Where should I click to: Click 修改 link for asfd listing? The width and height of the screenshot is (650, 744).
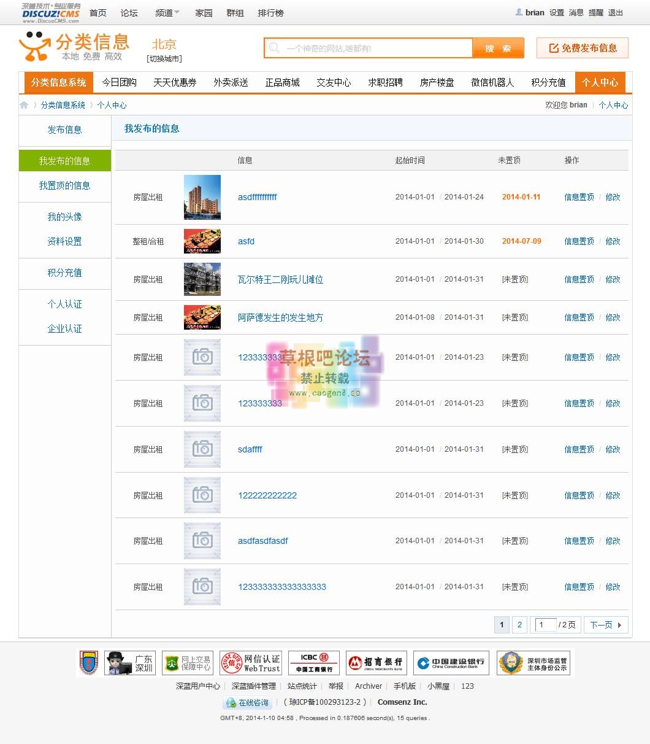[613, 241]
